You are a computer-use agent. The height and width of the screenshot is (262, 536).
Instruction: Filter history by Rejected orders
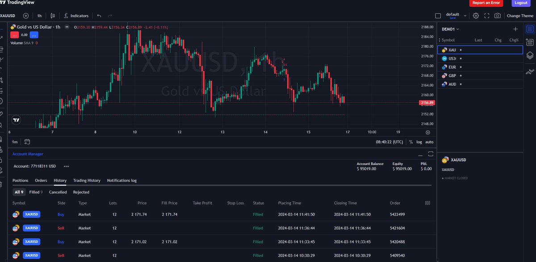pyautogui.click(x=81, y=192)
